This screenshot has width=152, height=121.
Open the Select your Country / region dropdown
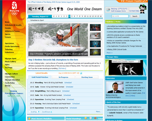pos(126,61)
